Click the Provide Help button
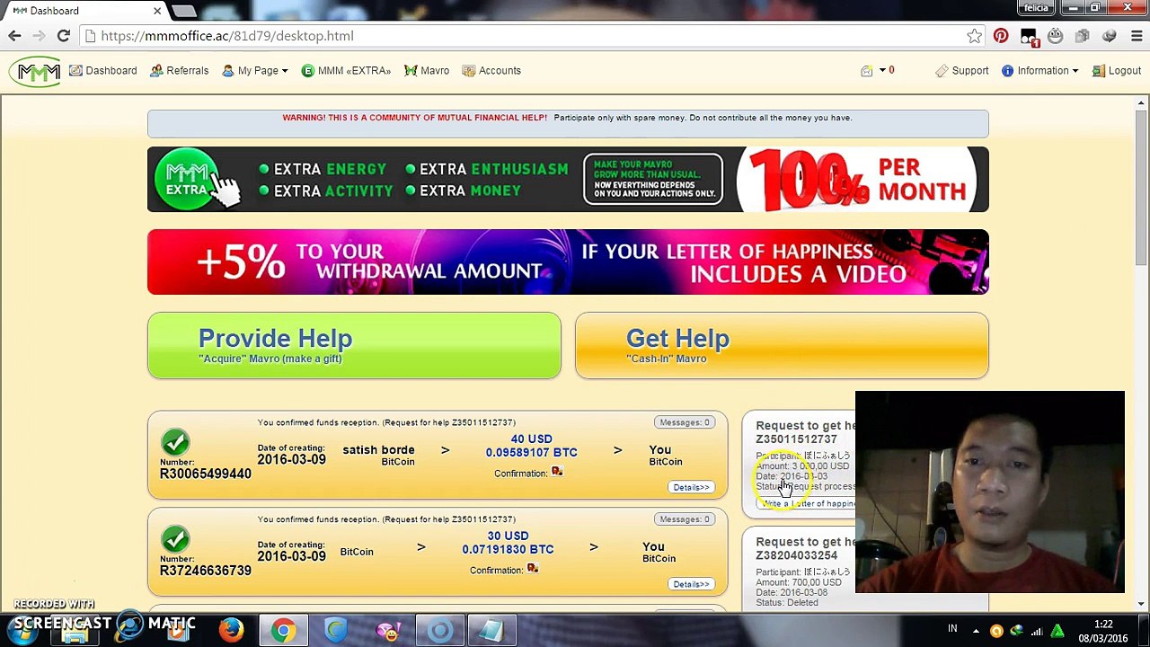Screen dimensions: 1150x647 354,345
